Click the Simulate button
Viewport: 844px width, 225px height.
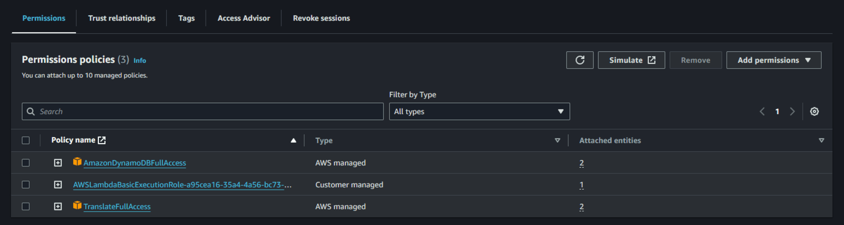pyautogui.click(x=631, y=60)
